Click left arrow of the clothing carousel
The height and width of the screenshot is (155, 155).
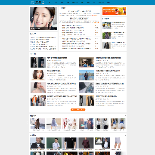click(28, 122)
